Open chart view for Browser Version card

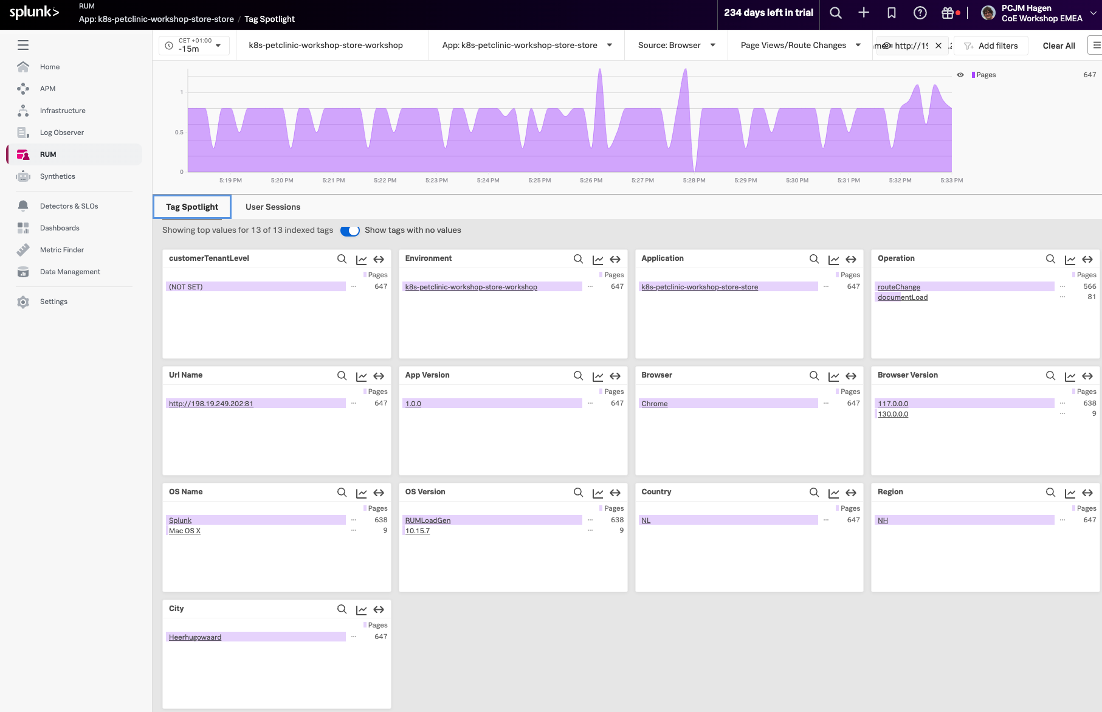1070,376
